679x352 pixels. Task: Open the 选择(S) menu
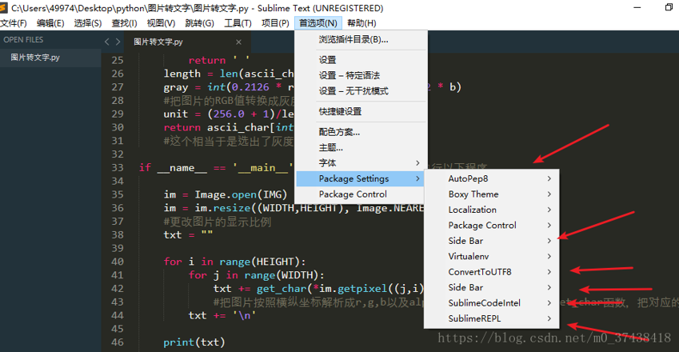[88, 23]
